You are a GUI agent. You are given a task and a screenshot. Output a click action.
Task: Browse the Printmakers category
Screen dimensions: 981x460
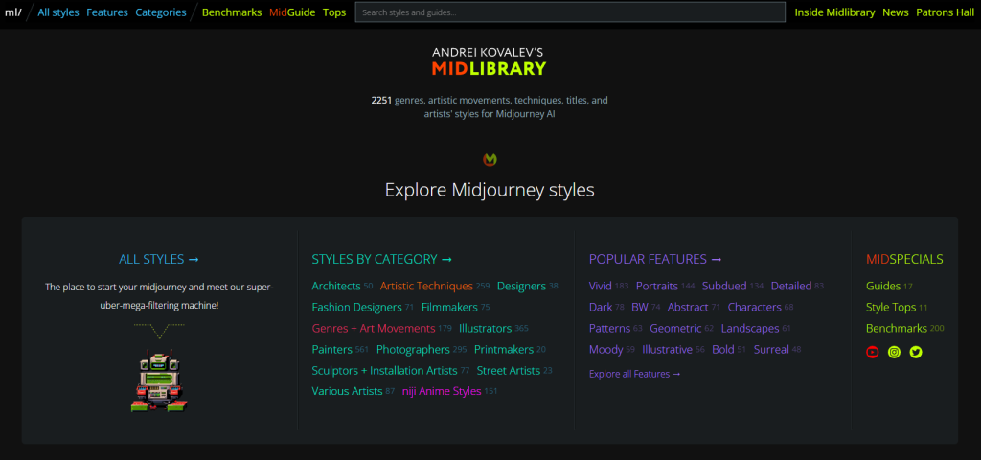click(504, 349)
